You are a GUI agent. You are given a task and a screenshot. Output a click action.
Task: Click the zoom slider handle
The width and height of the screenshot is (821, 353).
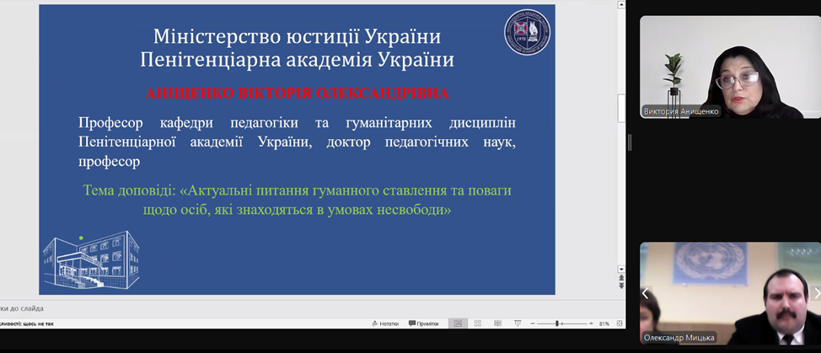point(558,323)
